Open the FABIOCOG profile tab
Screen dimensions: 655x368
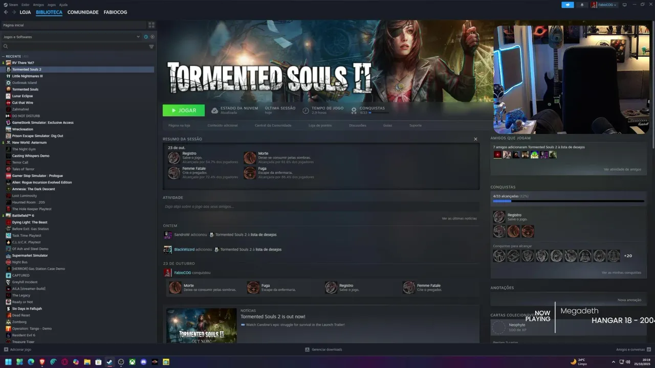115,12
